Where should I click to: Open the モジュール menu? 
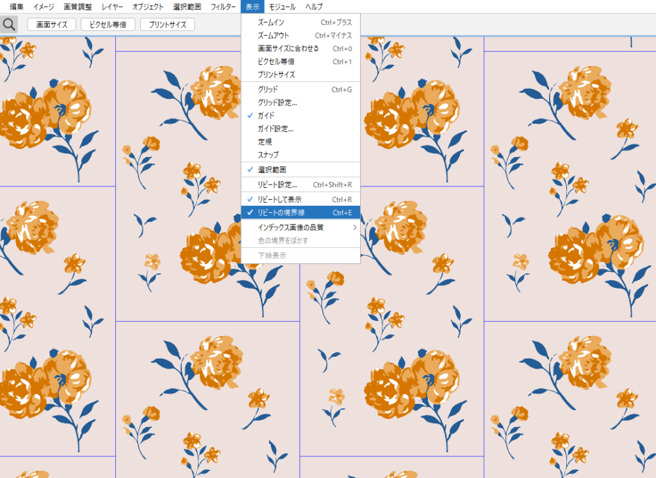point(282,6)
